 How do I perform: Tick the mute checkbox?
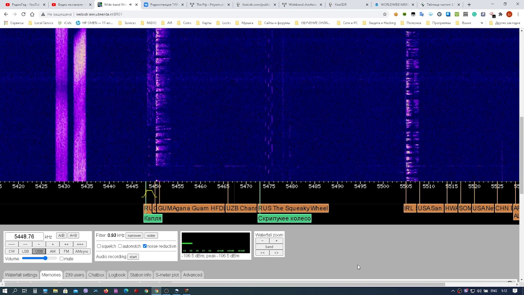[61, 259]
